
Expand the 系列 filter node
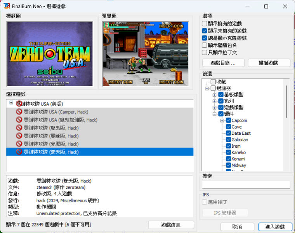tap(214, 101)
